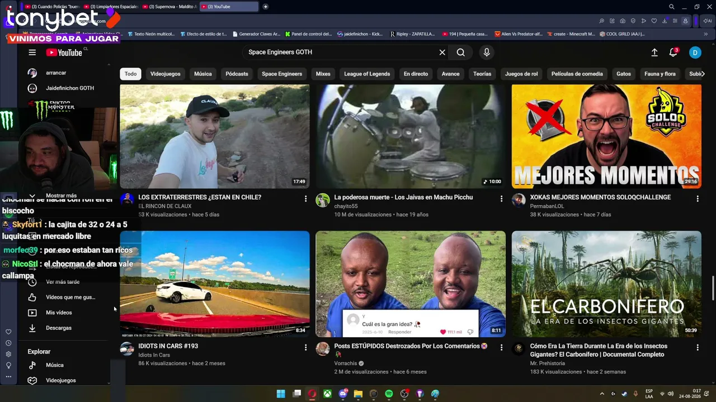This screenshot has height=402, width=716.
Task: Open the Vorrachis channel avatar
Action: [x=323, y=349]
